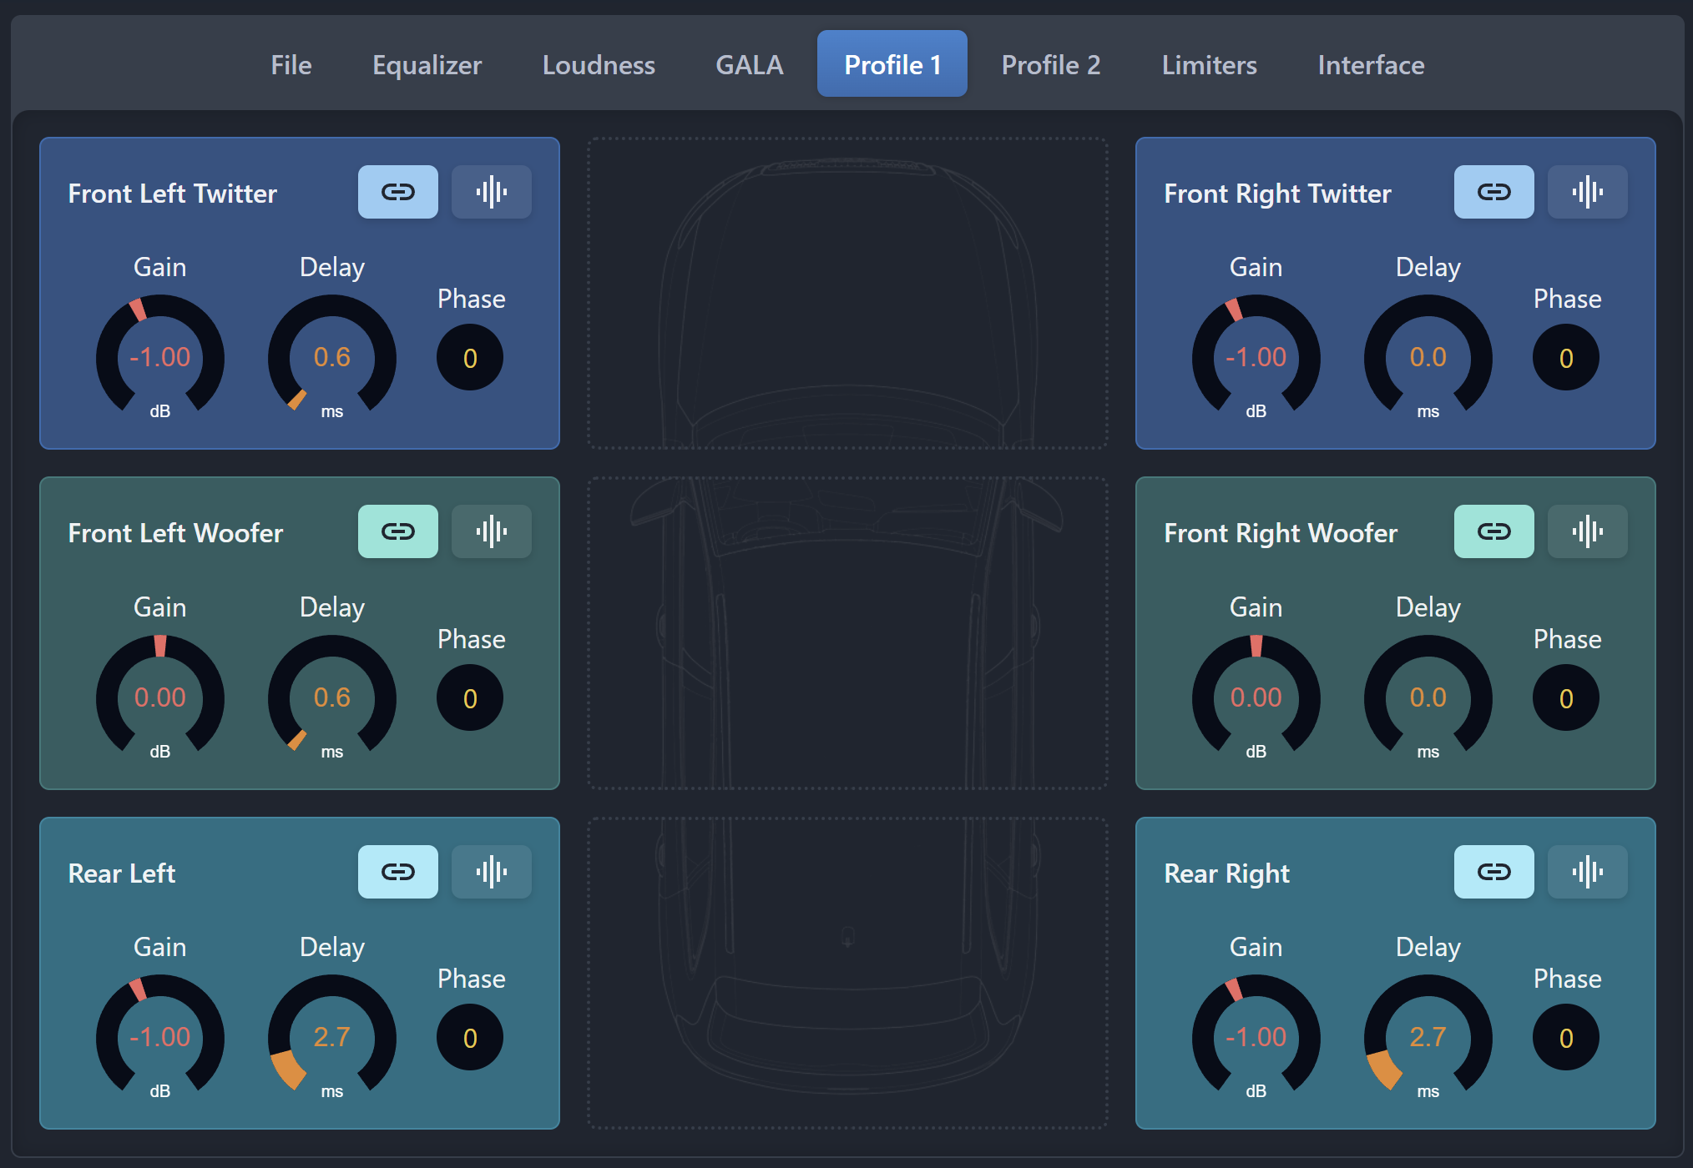Screen dimensions: 1693x1168
Task: Click waveform icon on Front Left Twitter
Action: point(491,192)
